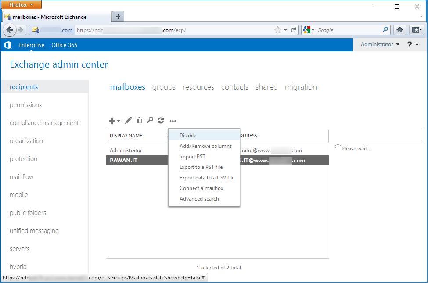Switch to the resources tab
428x283 pixels.
tap(198, 87)
